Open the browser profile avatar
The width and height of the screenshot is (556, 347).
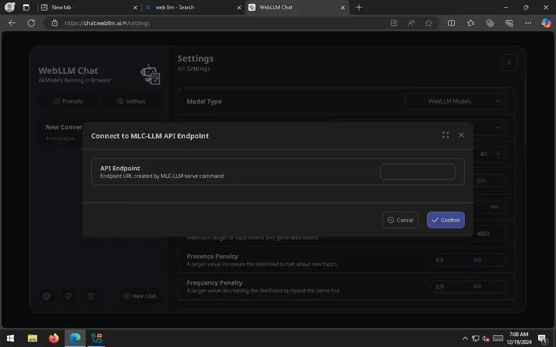[10, 7]
